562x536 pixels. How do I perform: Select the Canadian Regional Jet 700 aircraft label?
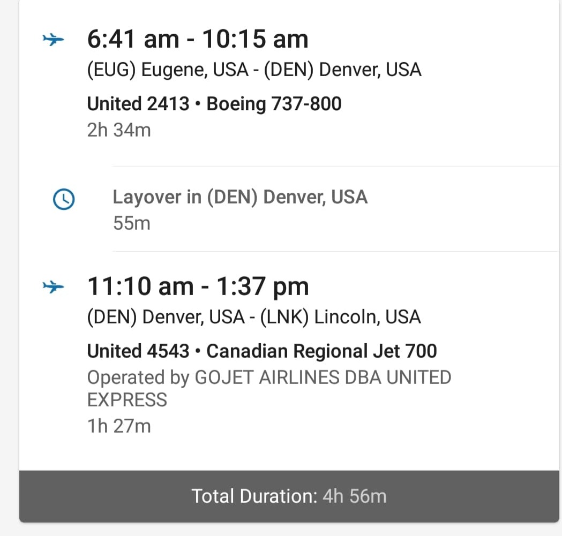pos(321,351)
